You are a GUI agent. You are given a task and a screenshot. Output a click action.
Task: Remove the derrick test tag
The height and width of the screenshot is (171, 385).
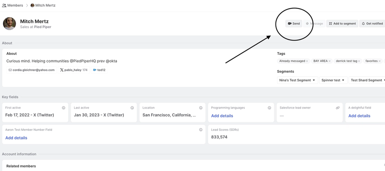359,61
